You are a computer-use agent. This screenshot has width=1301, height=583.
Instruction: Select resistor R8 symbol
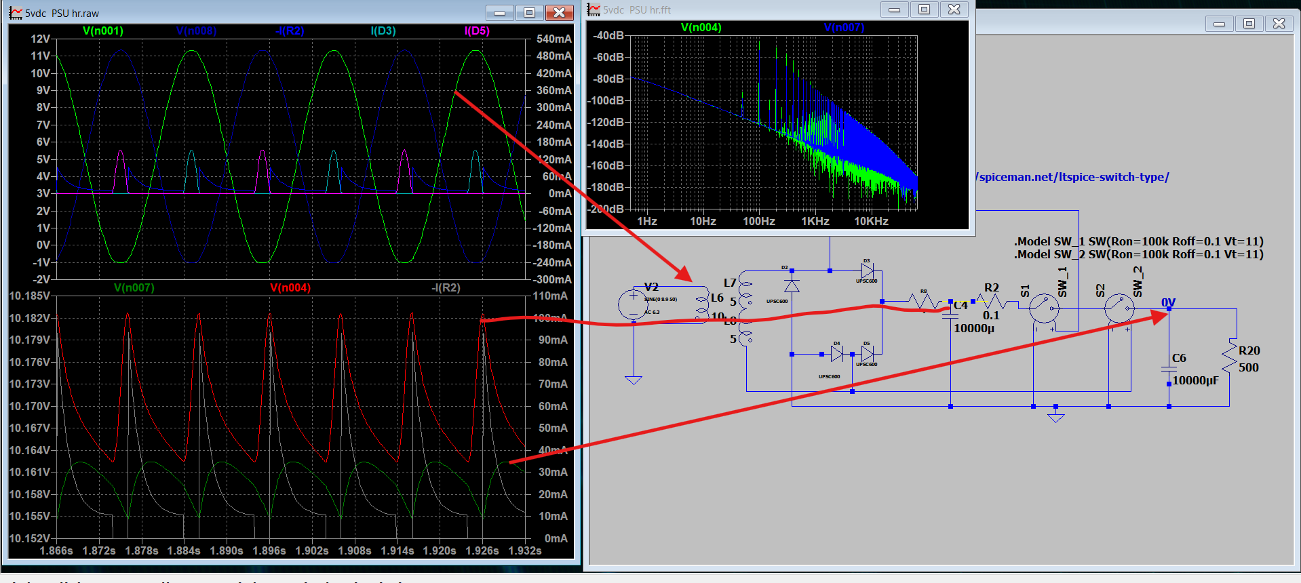click(x=923, y=302)
